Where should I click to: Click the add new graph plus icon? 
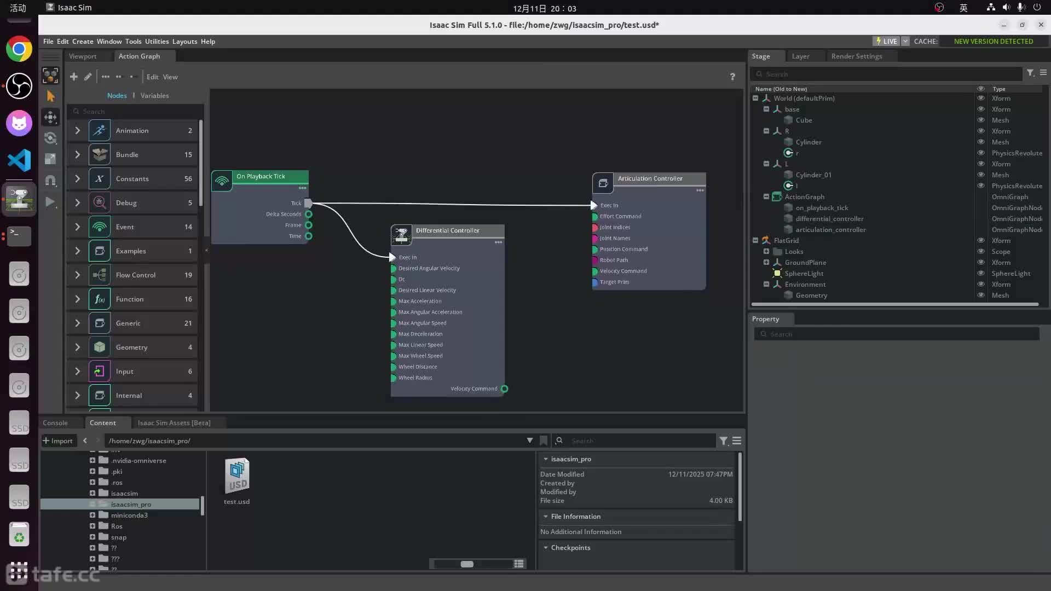(73, 77)
